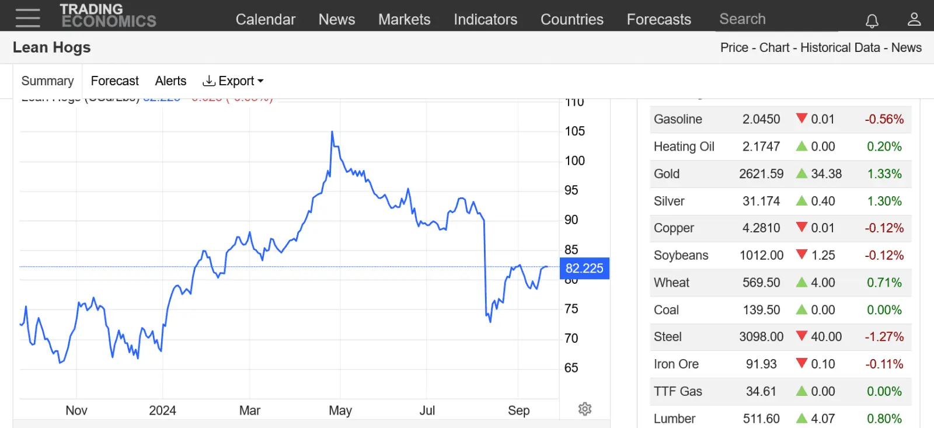Click inside the Search field
Screen dimensions: 934x428
776,19
